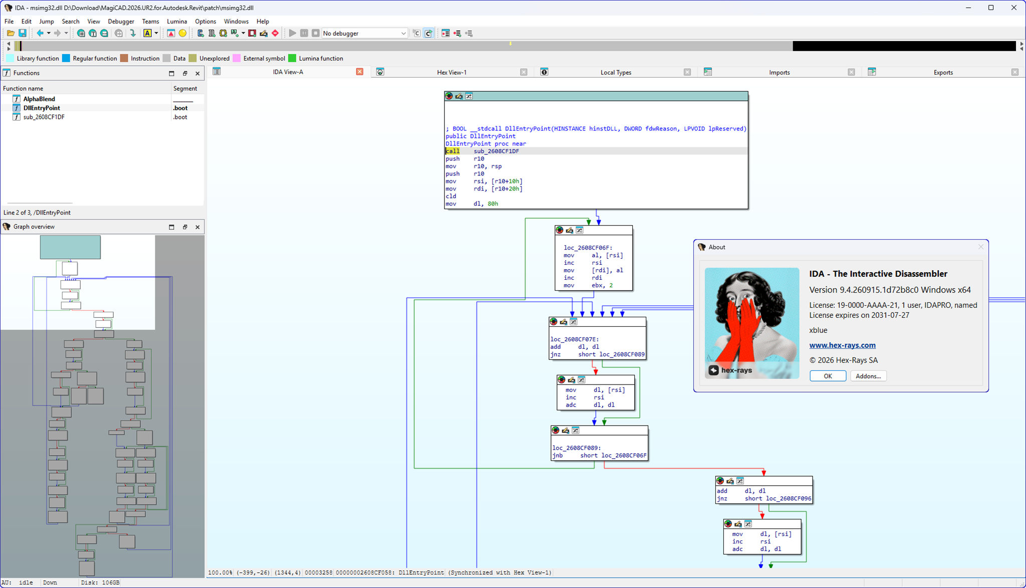1026x588 pixels.
Task: Click OK in the About dialog
Action: point(828,376)
